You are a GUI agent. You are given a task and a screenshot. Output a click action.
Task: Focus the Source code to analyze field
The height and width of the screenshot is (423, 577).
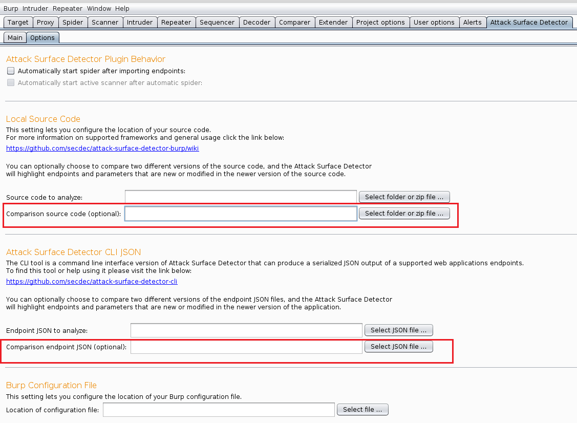(241, 197)
